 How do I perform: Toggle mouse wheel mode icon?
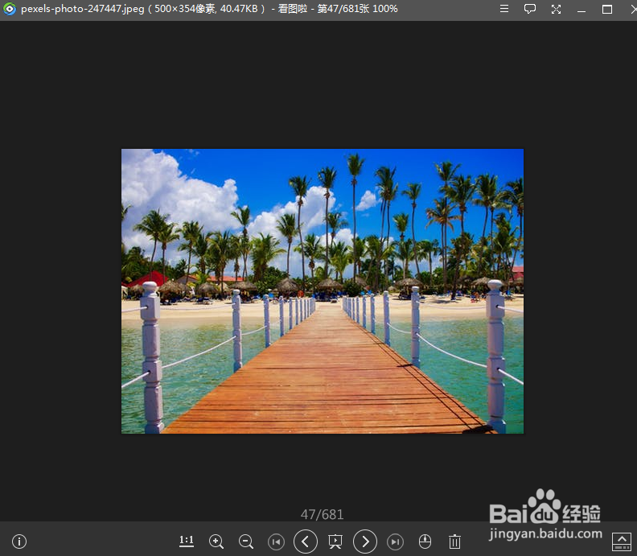coord(425,542)
